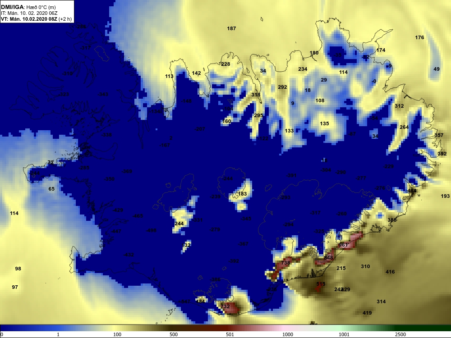The image size is (451, 338).
Task: Click the map value 318
Action: [256, 95]
